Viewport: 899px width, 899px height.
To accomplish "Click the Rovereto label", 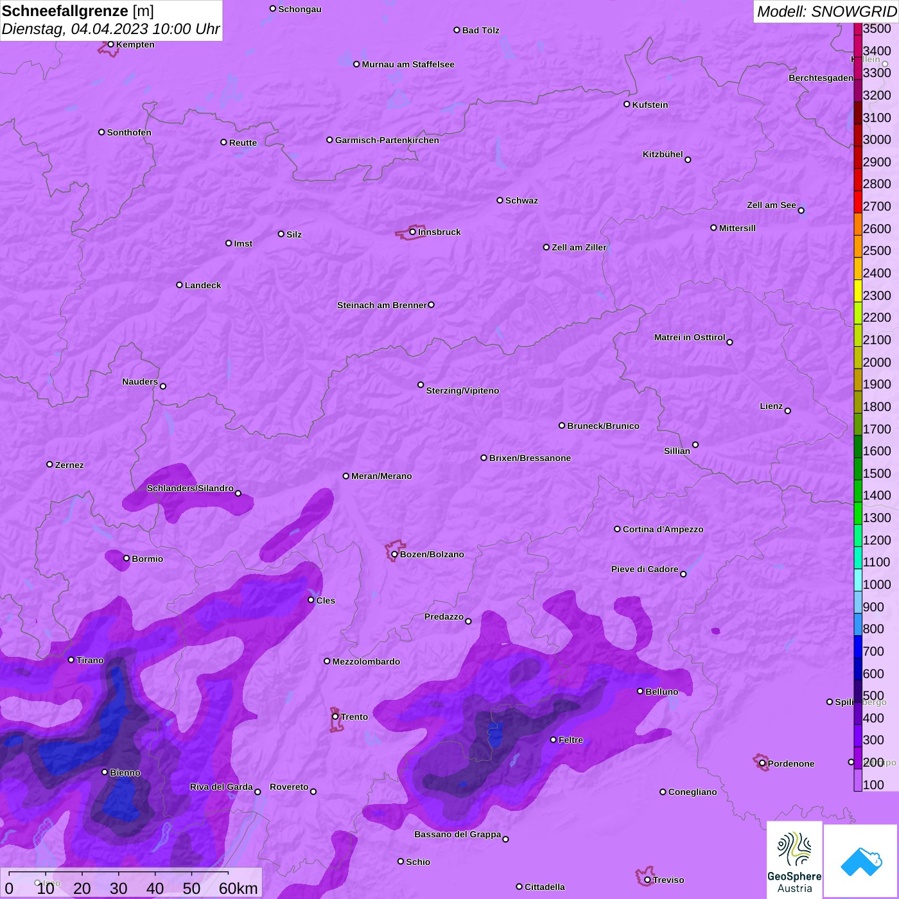I will point(289,787).
